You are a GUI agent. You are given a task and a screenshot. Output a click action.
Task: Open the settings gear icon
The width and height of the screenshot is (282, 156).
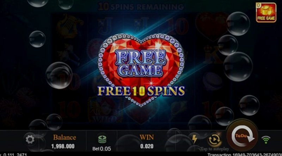tap(30, 139)
